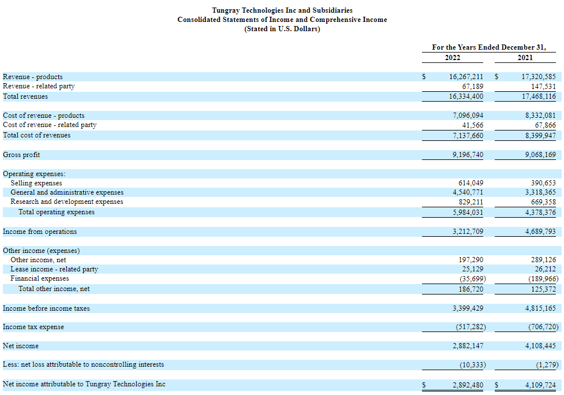
Task: Click the related party cost value 41,566
Action: coord(473,125)
